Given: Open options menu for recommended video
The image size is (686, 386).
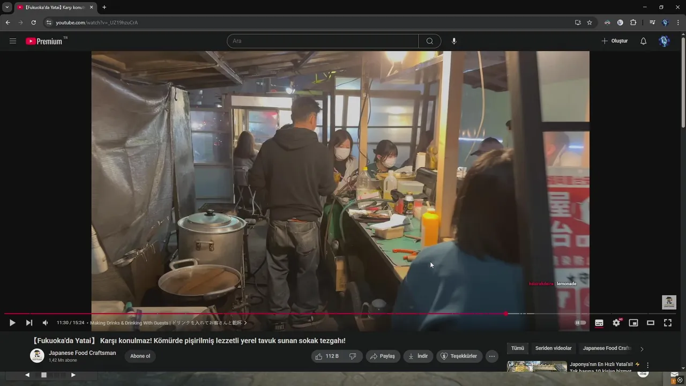Looking at the screenshot, I should pos(647,365).
